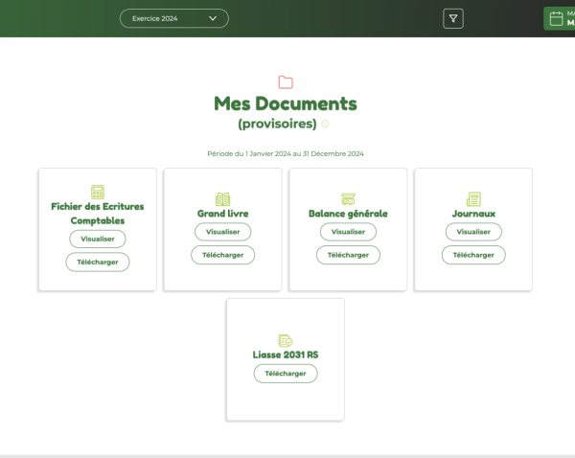Open the Exercice 2024 dropdown
The height and width of the screenshot is (458, 575).
coord(174,18)
